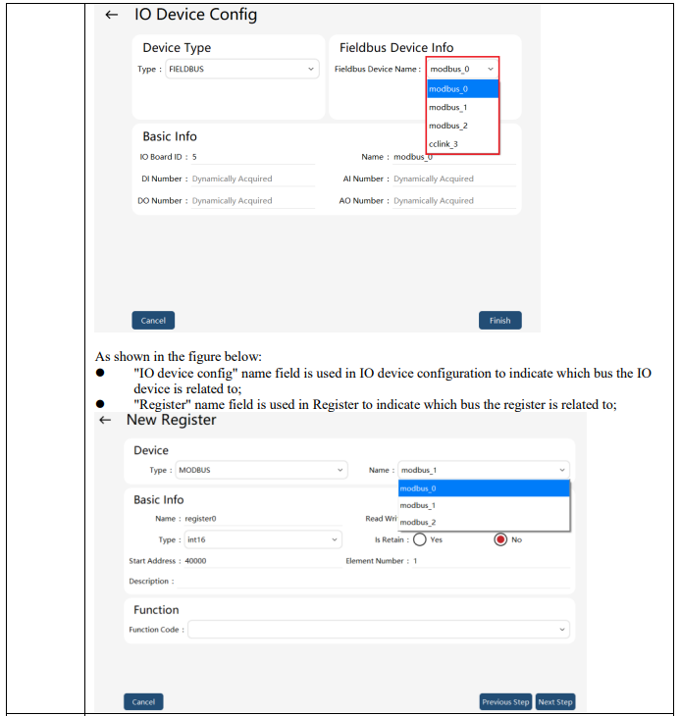Open the Fieldbus Device Name dropdown

pos(462,69)
